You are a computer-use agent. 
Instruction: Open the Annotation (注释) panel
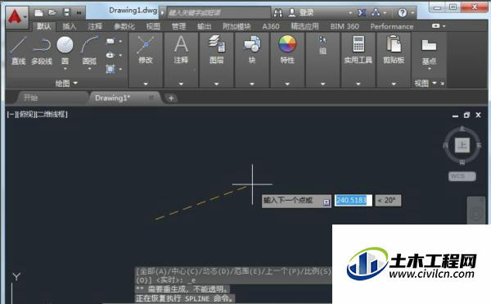[181, 49]
